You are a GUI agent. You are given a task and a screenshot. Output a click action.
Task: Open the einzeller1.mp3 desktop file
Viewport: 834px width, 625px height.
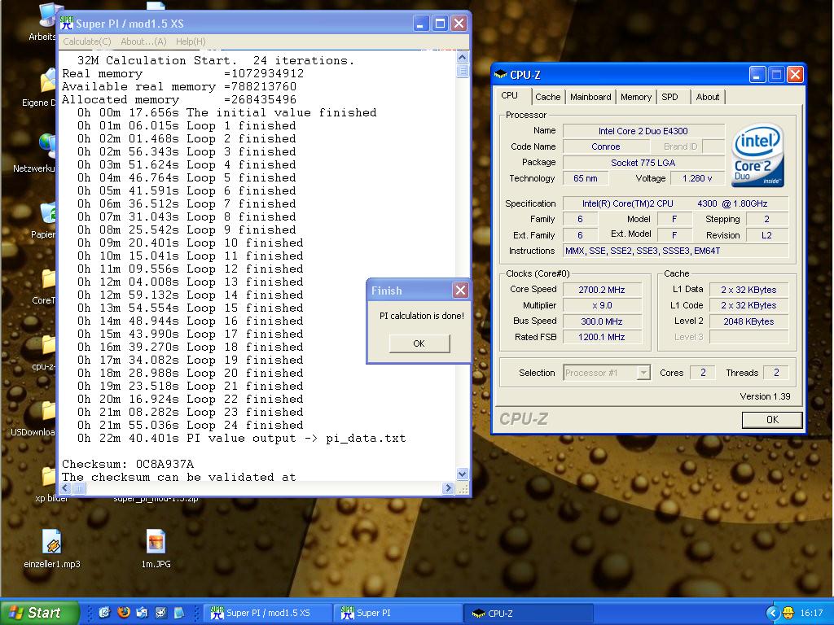pos(51,543)
